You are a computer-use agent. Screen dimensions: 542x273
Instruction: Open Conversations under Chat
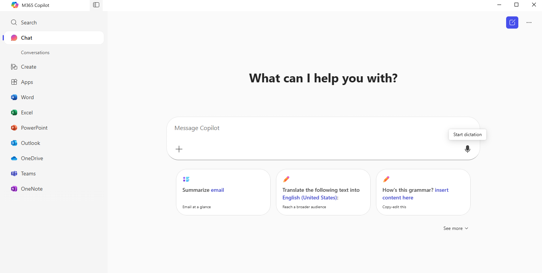tap(35, 53)
